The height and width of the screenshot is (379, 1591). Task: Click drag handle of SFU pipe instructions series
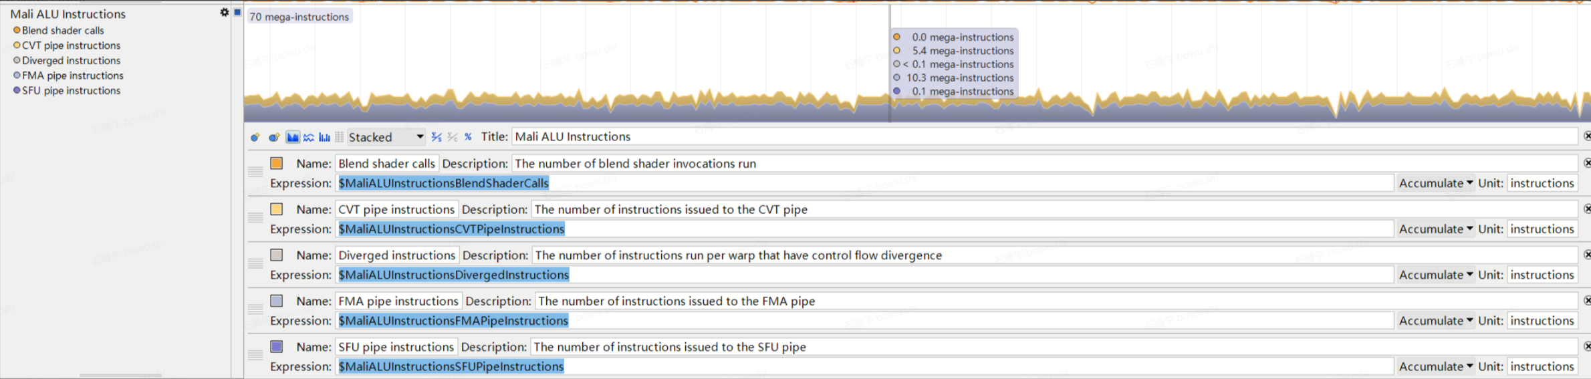[x=255, y=355]
